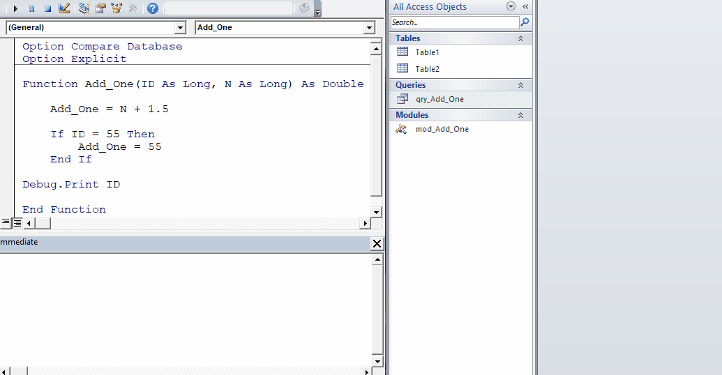Open the Project Explorer icon
The width and height of the screenshot is (722, 375).
point(84,8)
